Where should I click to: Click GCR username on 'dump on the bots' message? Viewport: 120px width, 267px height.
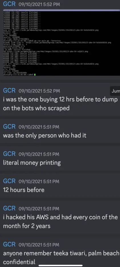point(9,91)
